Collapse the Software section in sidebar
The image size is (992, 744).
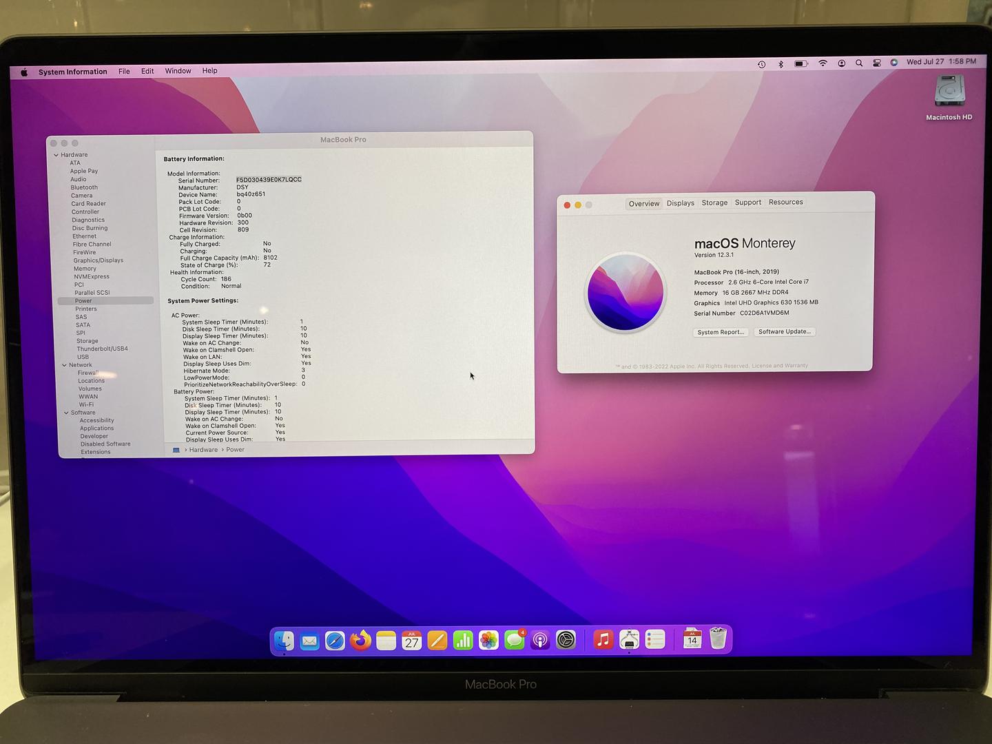pos(66,413)
